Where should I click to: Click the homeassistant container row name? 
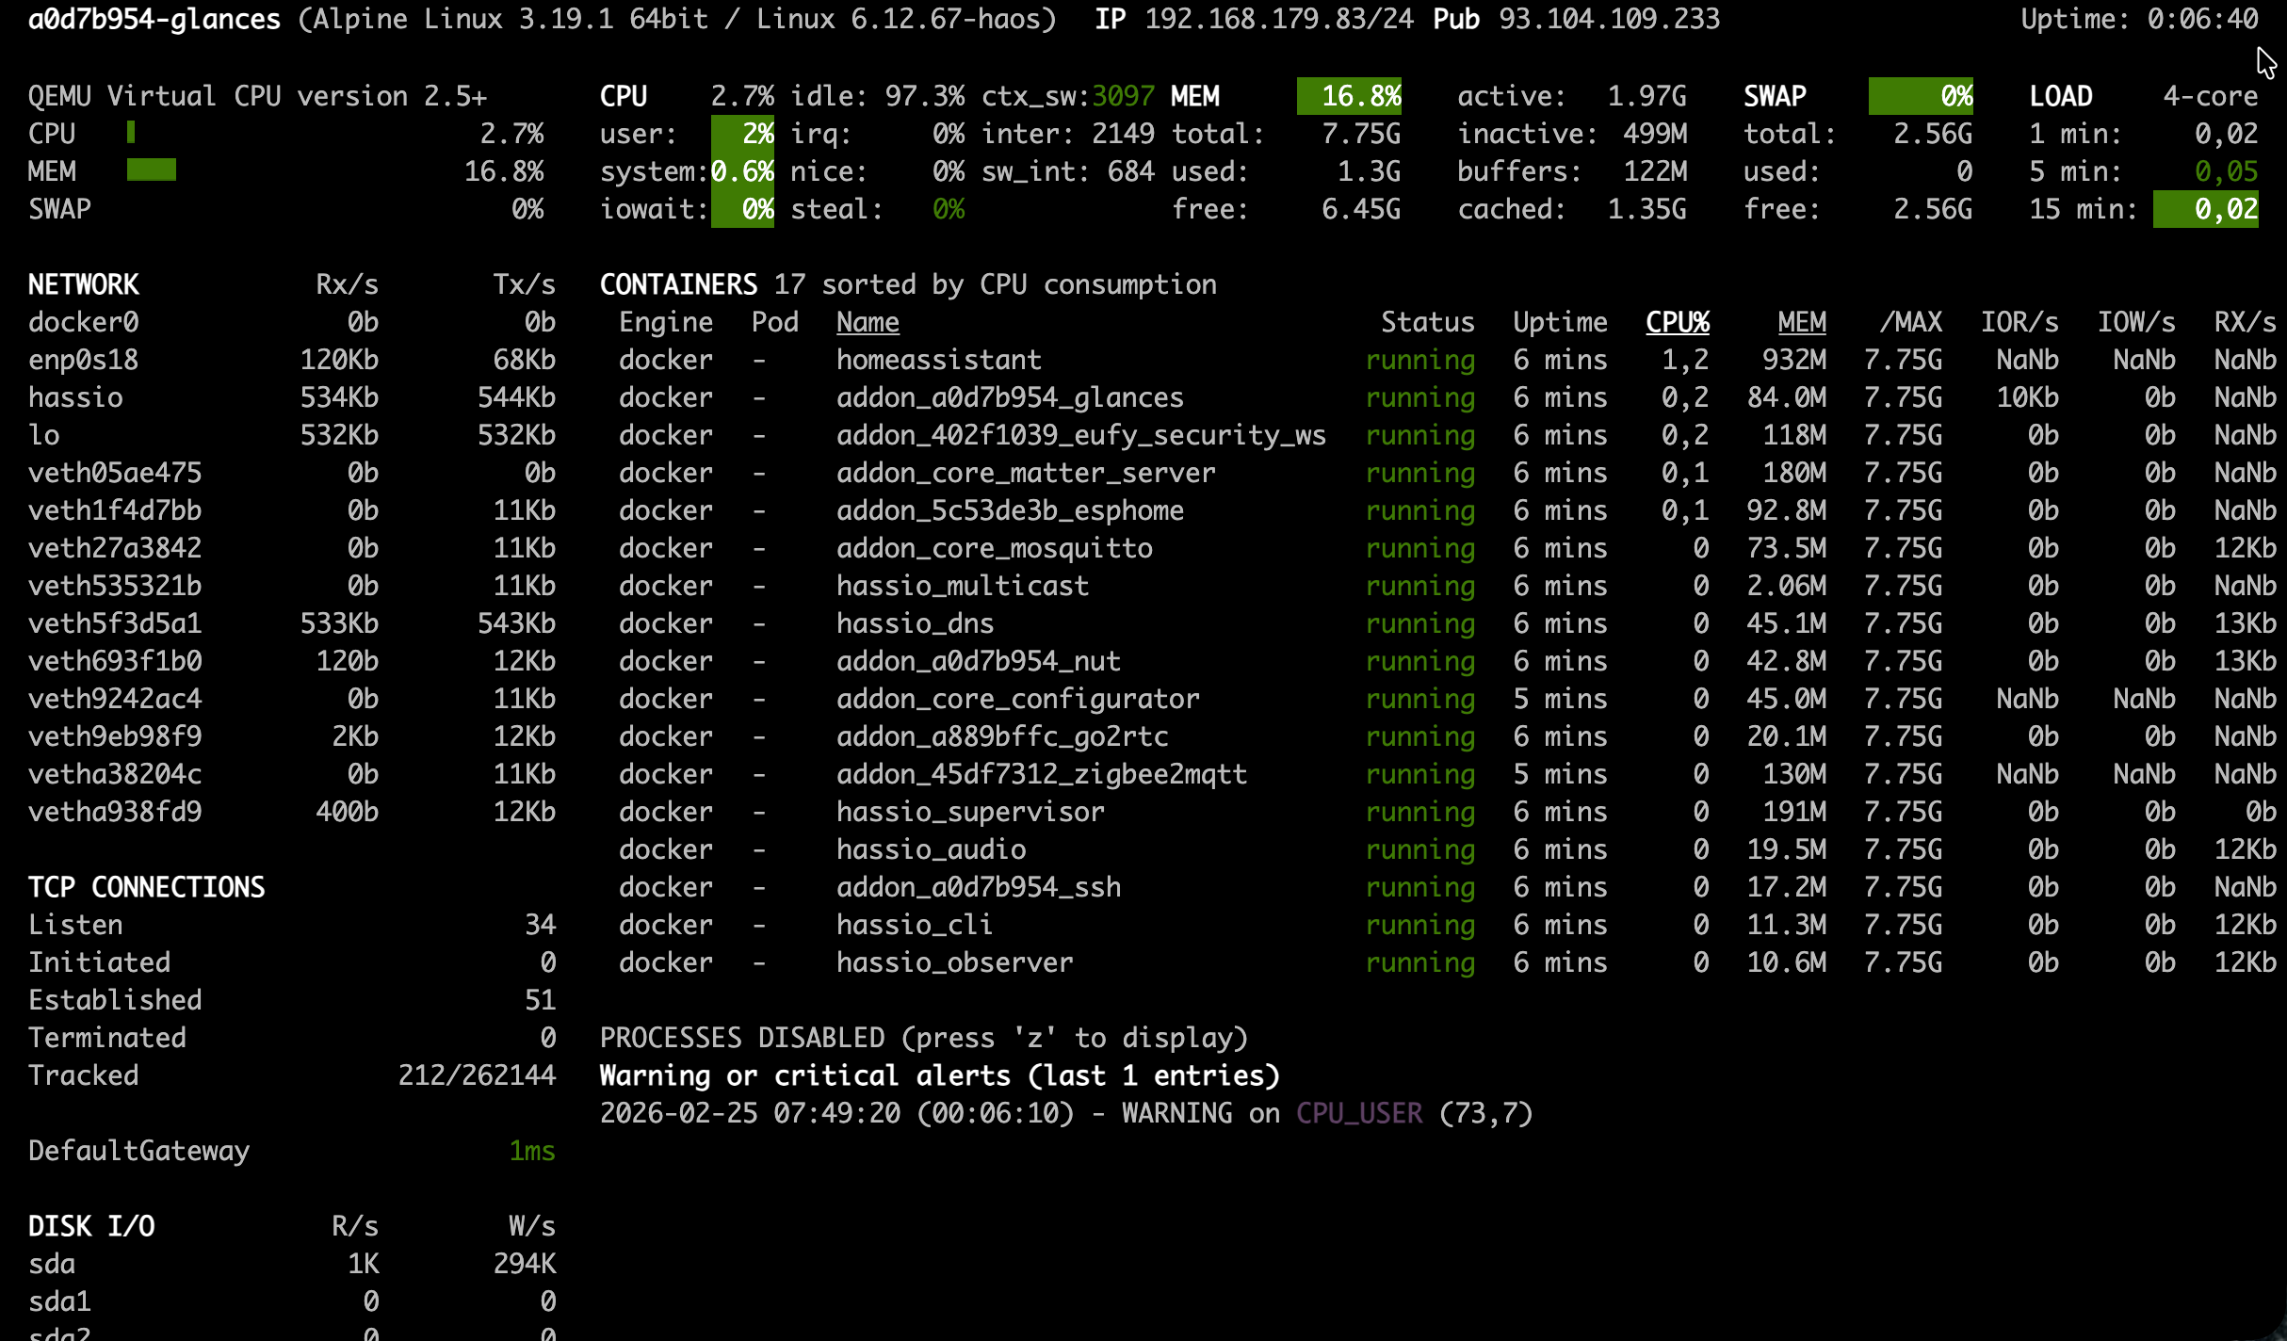[x=938, y=360]
